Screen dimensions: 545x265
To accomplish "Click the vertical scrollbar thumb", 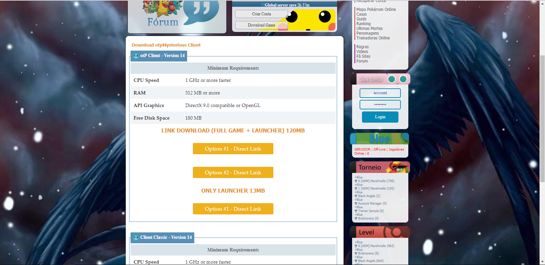I will pos(542,119).
